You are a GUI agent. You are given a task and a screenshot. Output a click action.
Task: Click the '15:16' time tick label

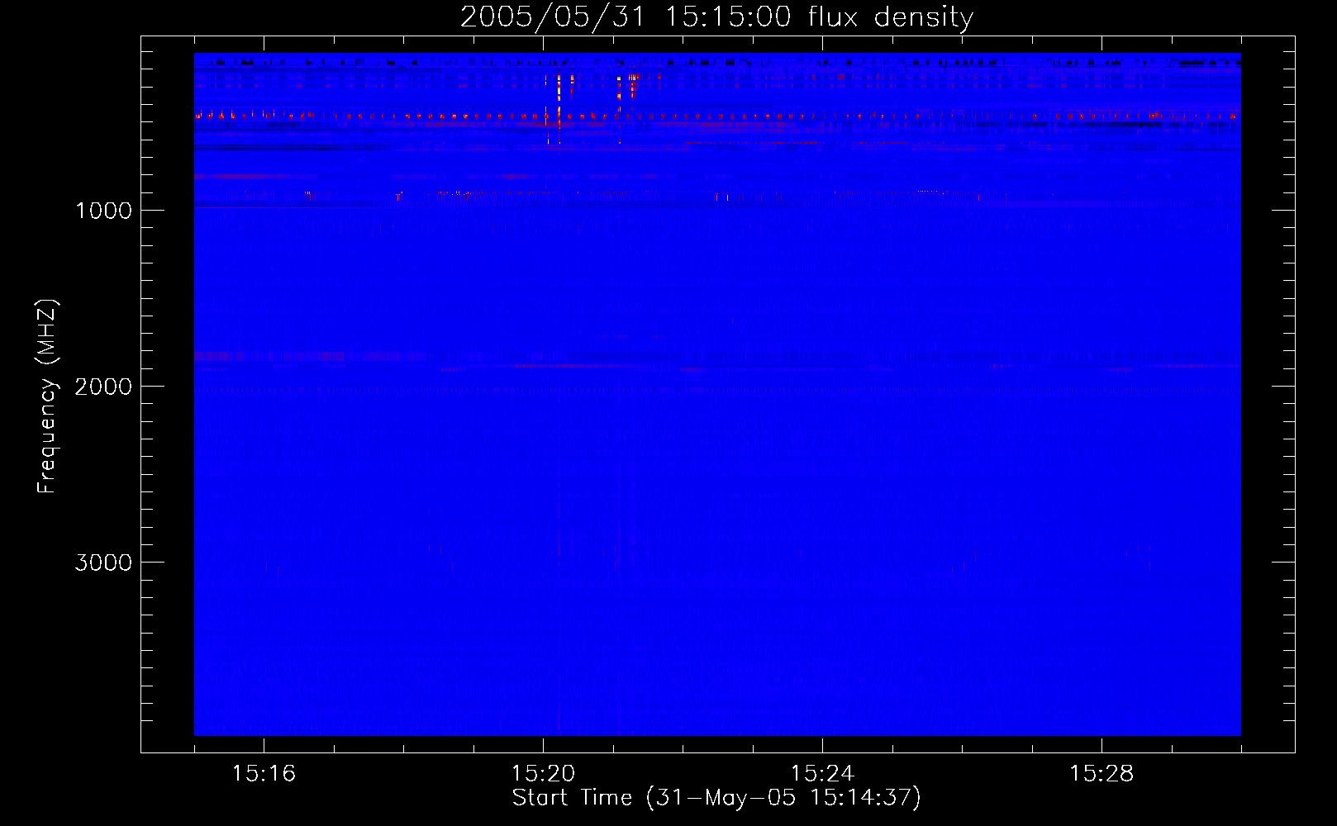264,774
